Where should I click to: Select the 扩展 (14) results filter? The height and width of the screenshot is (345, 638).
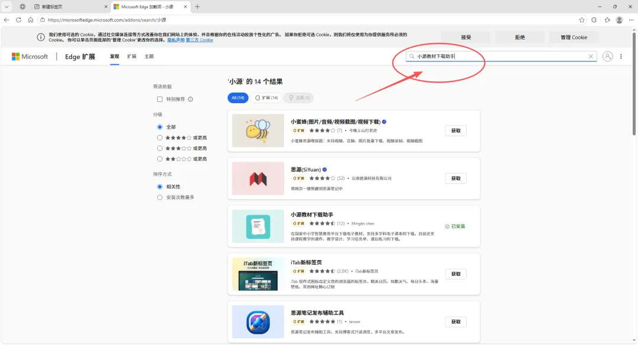[x=266, y=98]
